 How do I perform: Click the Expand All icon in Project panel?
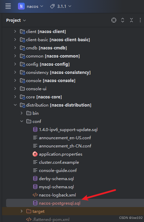point(123,20)
